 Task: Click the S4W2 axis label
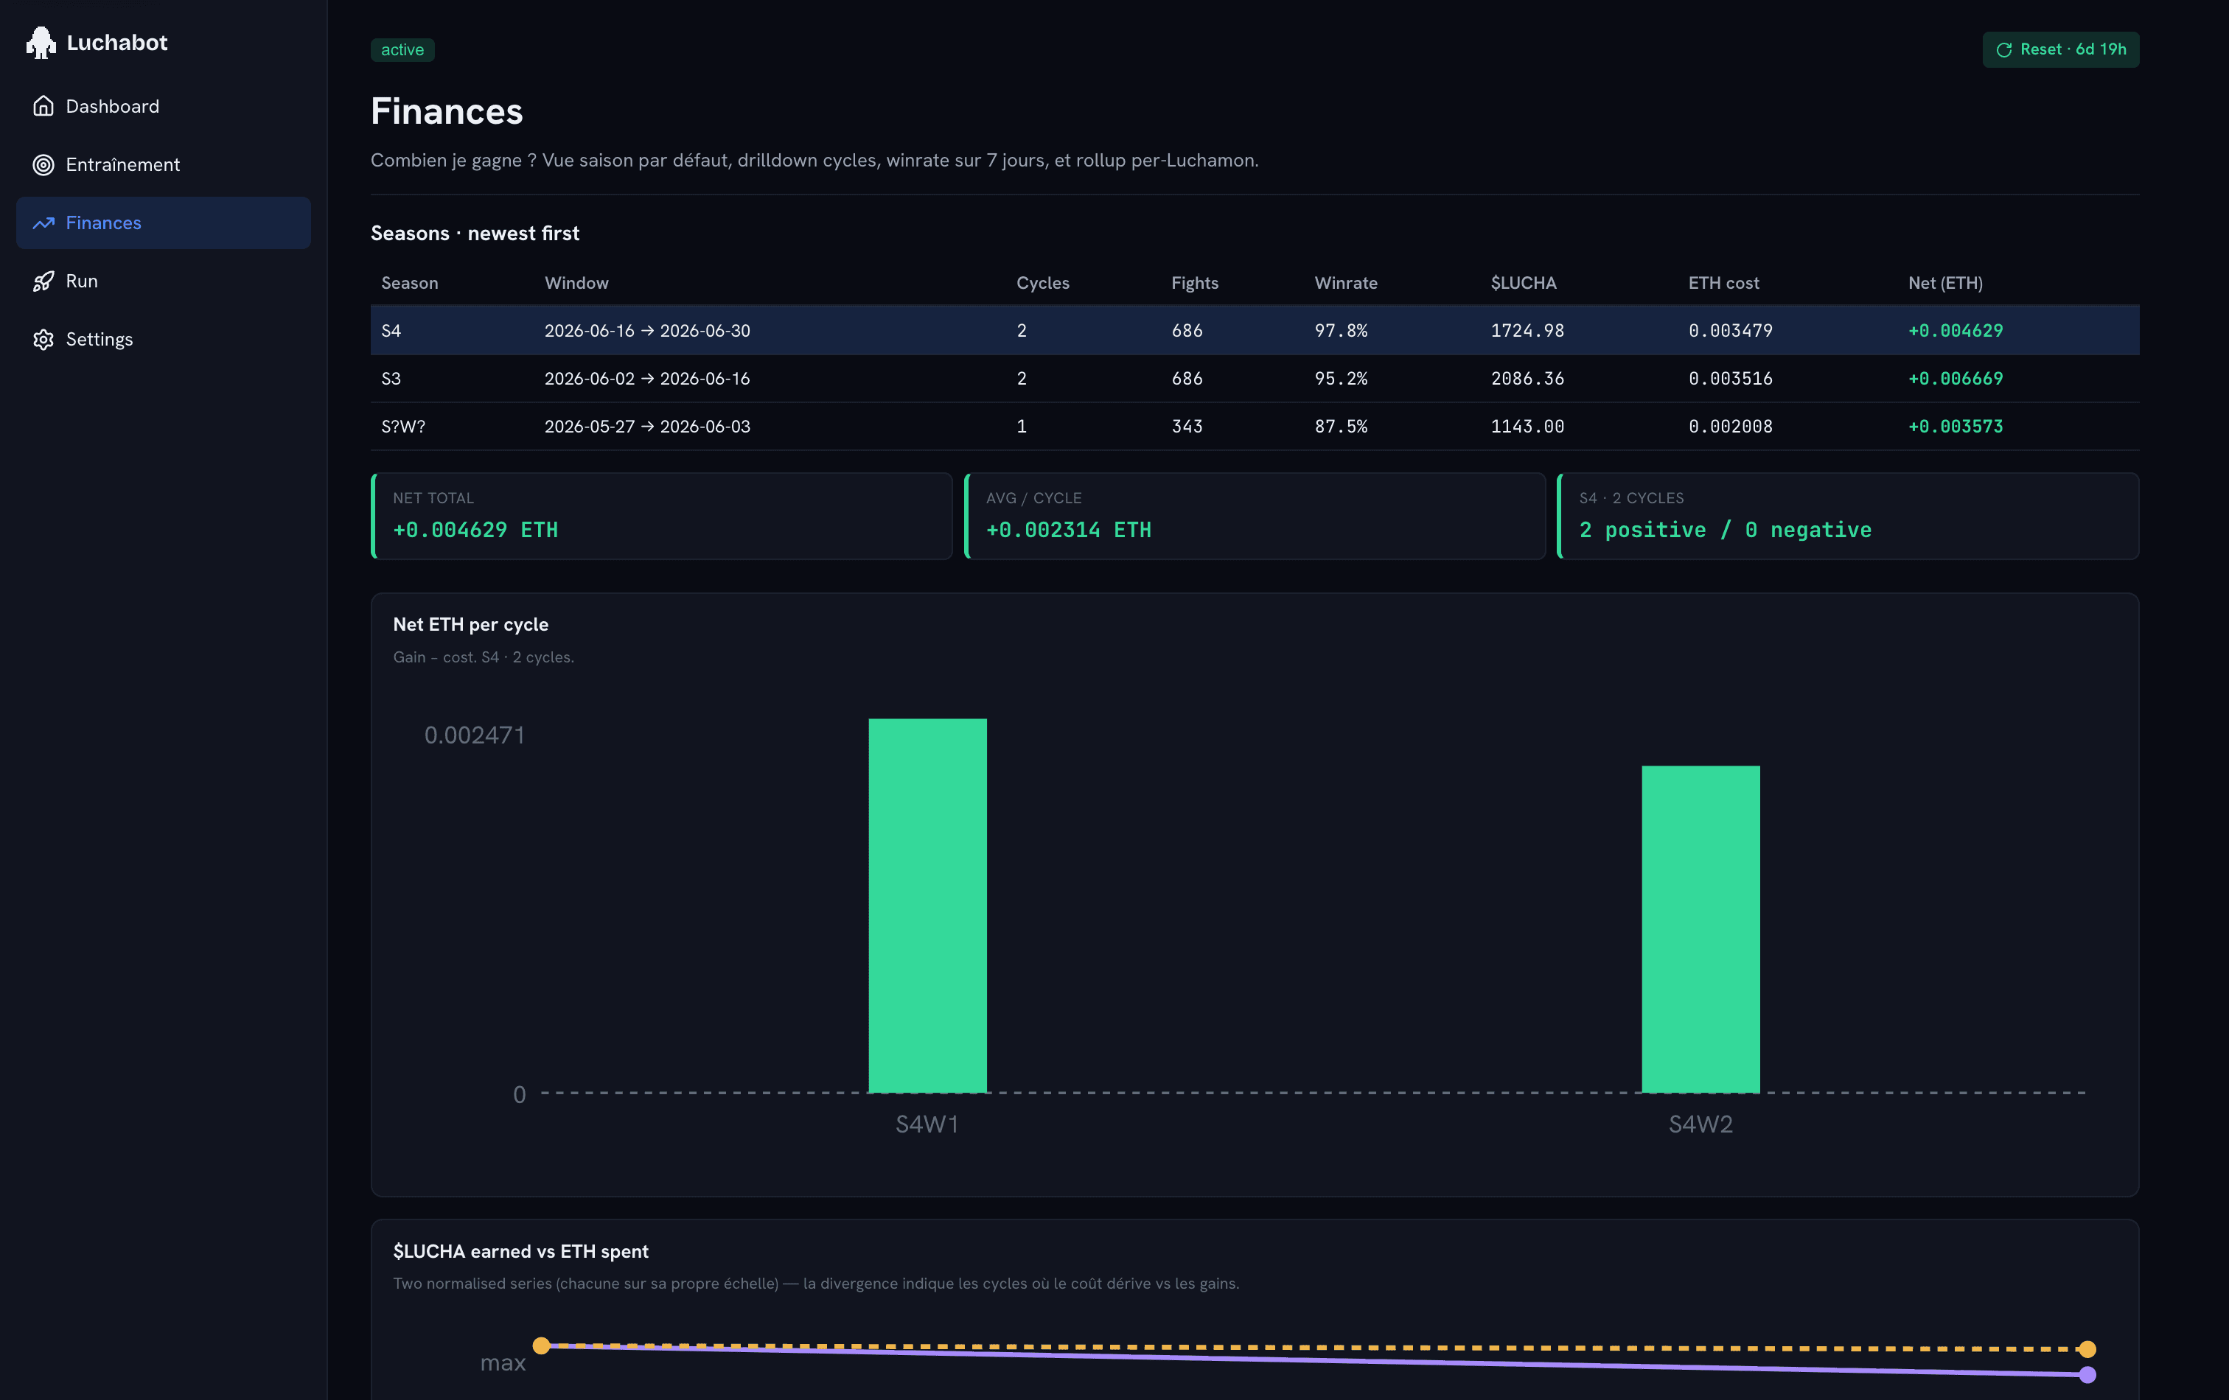pos(1701,1124)
